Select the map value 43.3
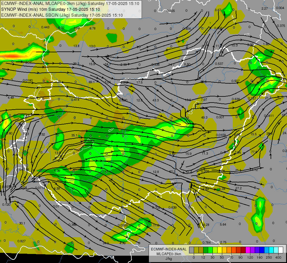 click(156, 100)
